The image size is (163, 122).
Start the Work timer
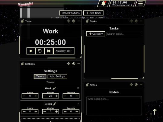[31, 51]
